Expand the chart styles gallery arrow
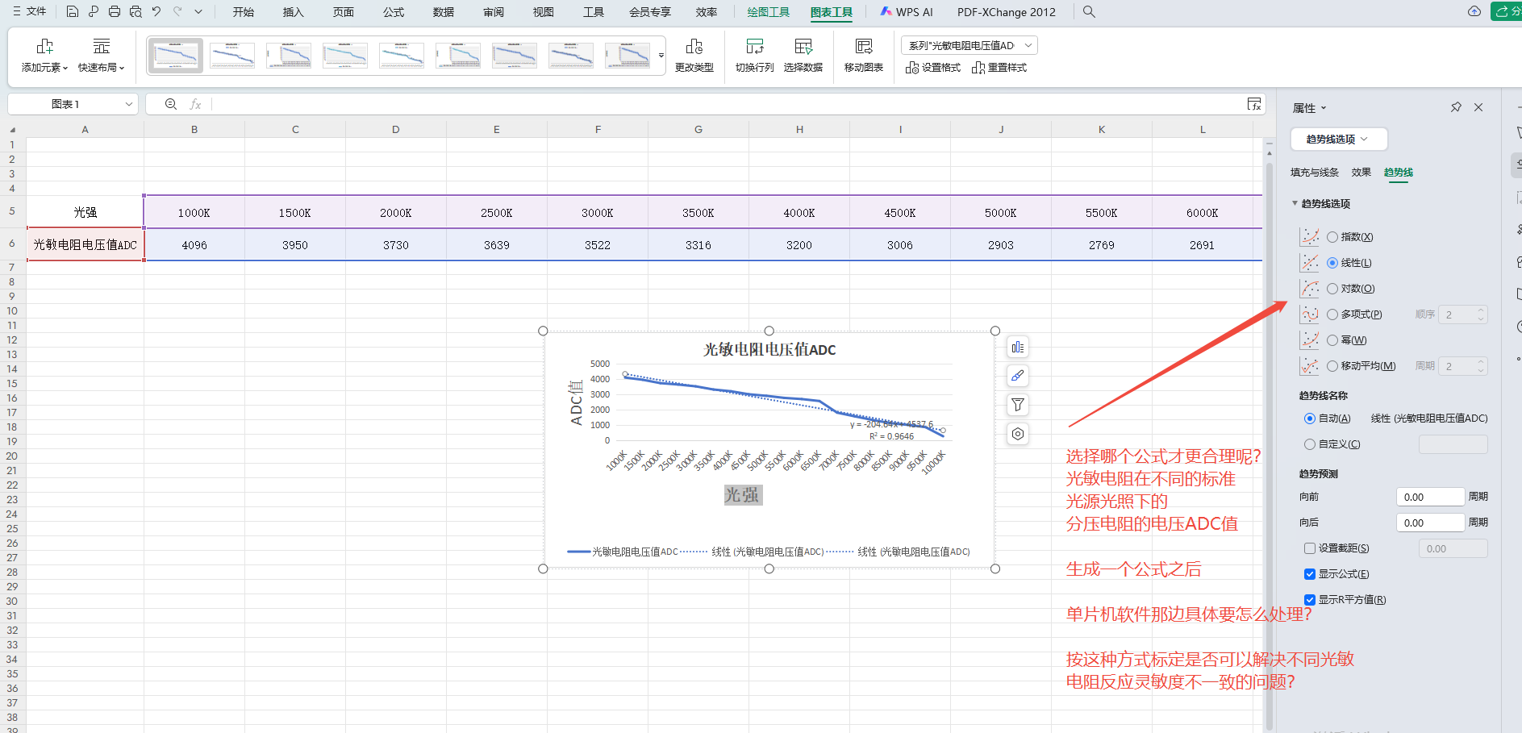Screen dimensions: 1522x733 pos(661,56)
